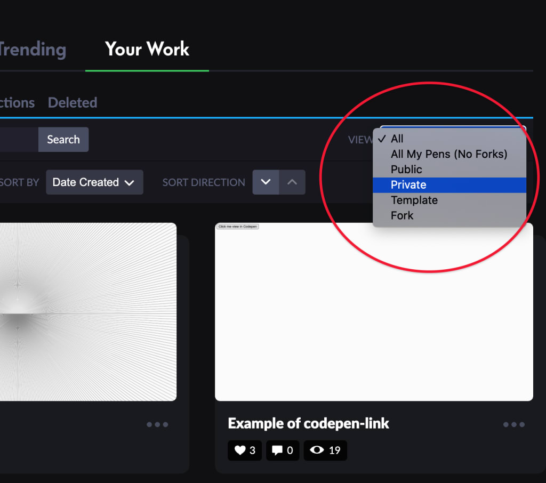
Task: Open preview thumbnail of Example of codepen-link
Action: [x=374, y=312]
